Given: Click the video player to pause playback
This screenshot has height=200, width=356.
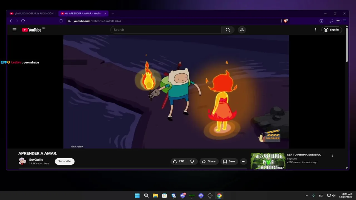Looking at the screenshot, I should click(176, 92).
